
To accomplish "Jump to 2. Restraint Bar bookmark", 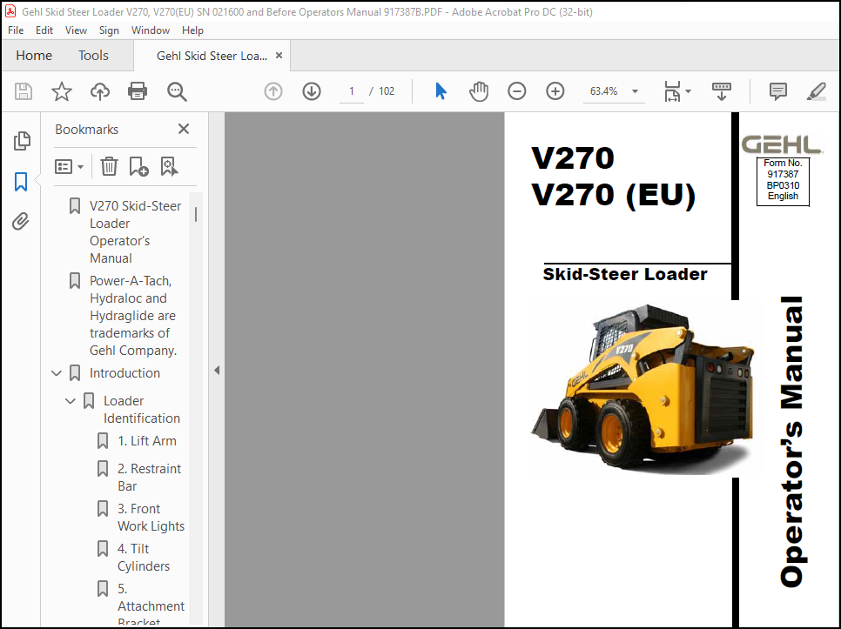I will pyautogui.click(x=149, y=478).
